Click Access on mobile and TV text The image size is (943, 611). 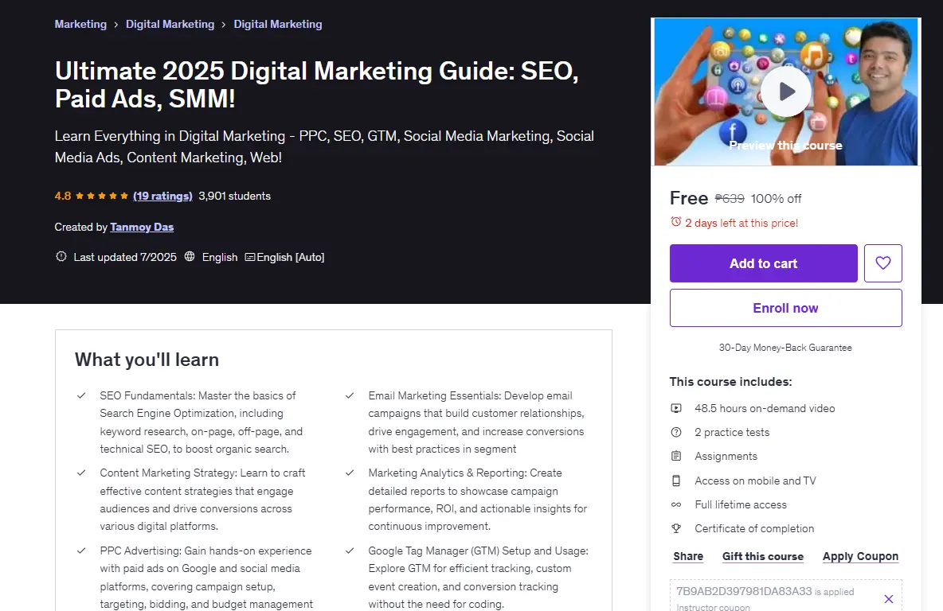click(x=755, y=481)
